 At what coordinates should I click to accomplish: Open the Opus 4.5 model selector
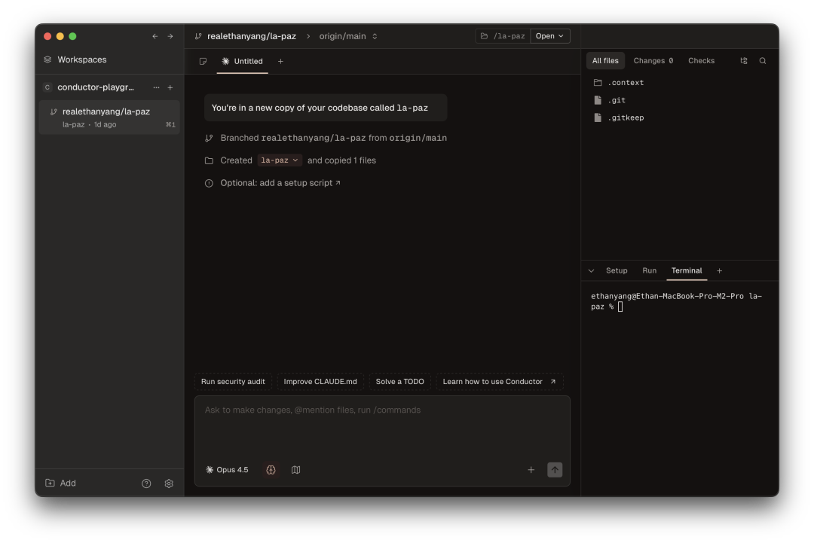point(228,470)
